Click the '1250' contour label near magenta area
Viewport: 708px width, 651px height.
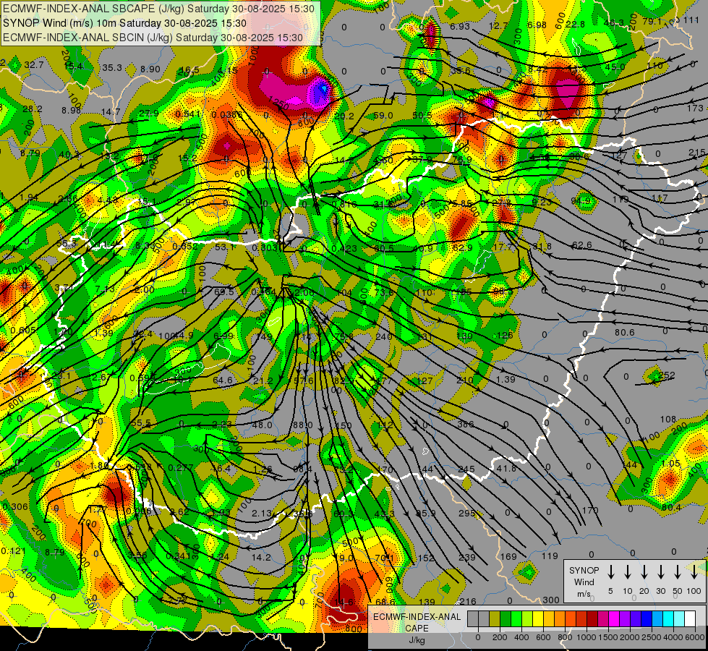coord(278,102)
